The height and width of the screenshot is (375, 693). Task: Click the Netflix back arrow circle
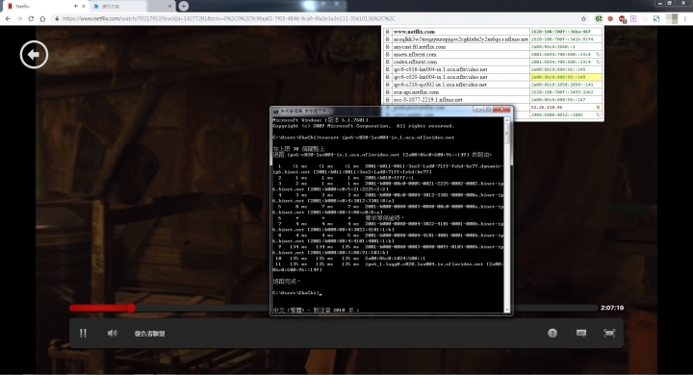34,55
